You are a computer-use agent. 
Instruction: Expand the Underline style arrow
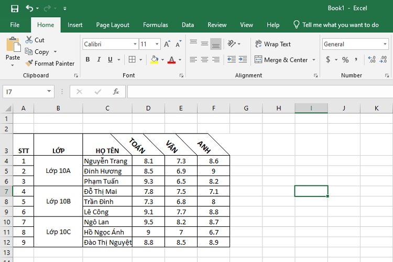pyautogui.click(x=119, y=60)
